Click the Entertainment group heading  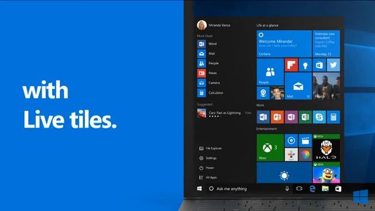267,129
